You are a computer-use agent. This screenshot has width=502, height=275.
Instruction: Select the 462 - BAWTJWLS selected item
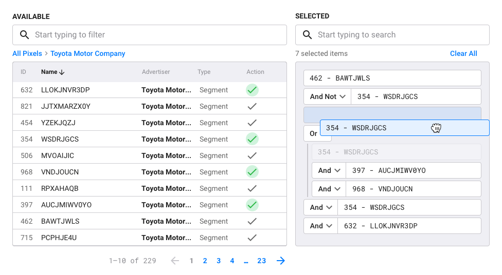tap(392, 78)
